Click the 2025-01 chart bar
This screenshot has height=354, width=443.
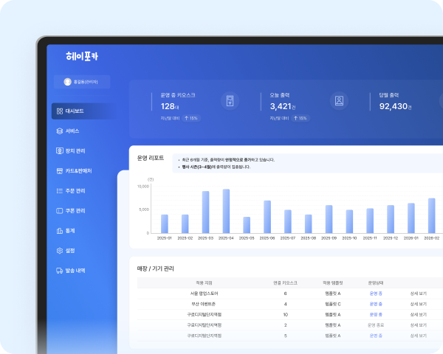click(165, 224)
